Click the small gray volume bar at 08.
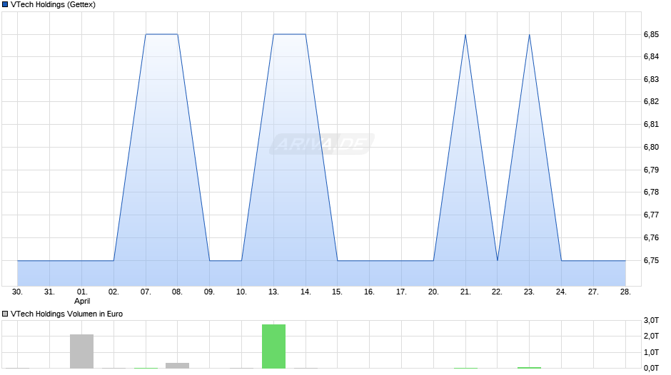The image size is (671, 375). point(178,366)
